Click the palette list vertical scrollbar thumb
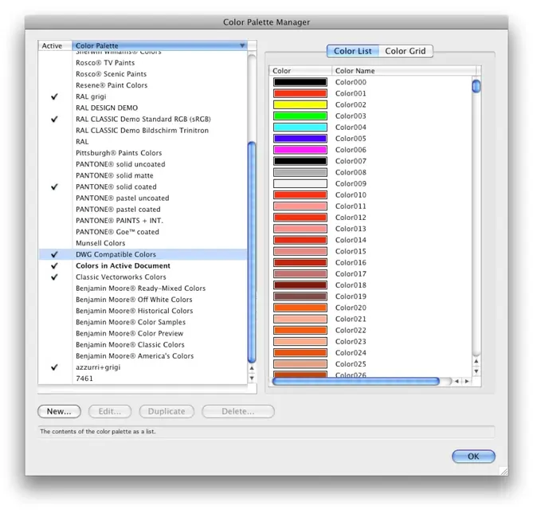This screenshot has height=510, width=533. click(252, 253)
